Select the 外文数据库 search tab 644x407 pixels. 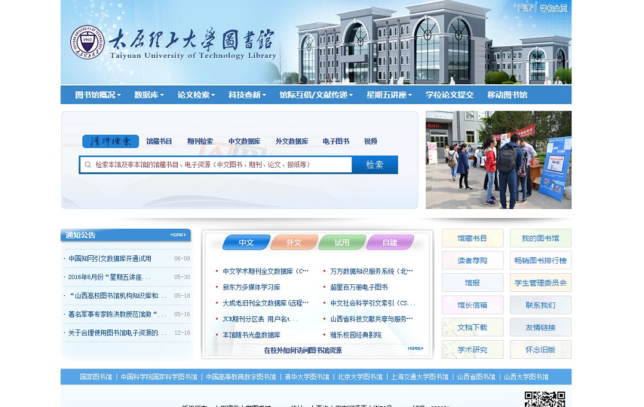click(x=292, y=141)
